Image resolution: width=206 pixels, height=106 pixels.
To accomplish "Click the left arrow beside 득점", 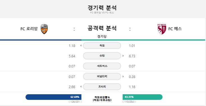I will click(81, 46).
